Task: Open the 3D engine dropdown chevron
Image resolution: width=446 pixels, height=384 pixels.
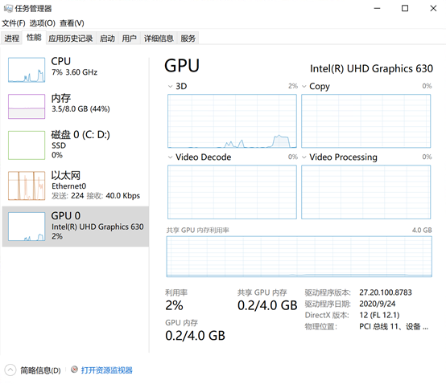Action: tap(170, 86)
